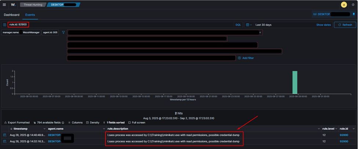This screenshot has height=149, width=358.
Task: Toggle DQL query language switch
Action: point(238,25)
